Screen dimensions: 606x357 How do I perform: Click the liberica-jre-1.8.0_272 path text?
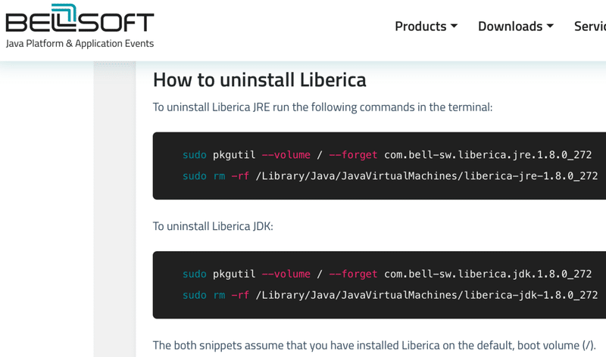point(531,176)
